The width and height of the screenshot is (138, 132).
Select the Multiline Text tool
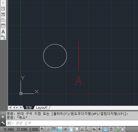pyautogui.click(x=3, y=32)
